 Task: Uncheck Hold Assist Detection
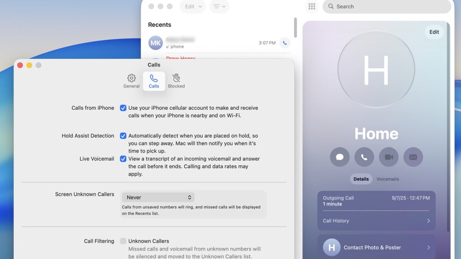[x=123, y=136]
